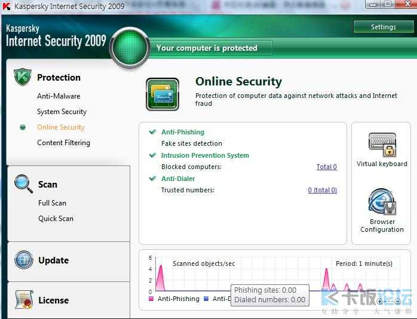Click green bullet beside Online Security
Viewport: 417px width, 319px height.
point(23,127)
